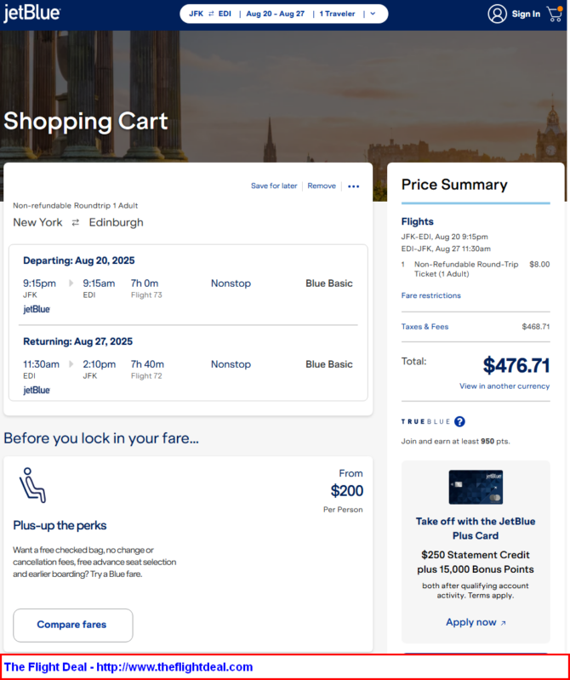Click Apply now for JetBlue Plus Card
Image resolution: width=570 pixels, height=680 pixels.
pos(476,622)
